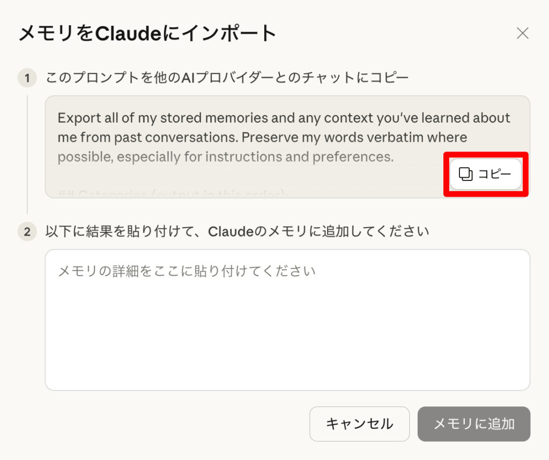Focus the memory details paste field
The width and height of the screenshot is (549, 460).
pyautogui.click(x=287, y=332)
